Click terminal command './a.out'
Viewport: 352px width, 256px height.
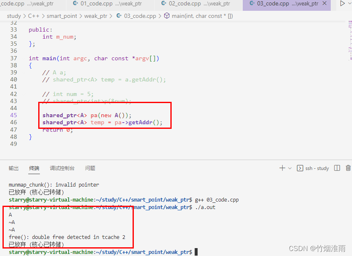[205, 207]
